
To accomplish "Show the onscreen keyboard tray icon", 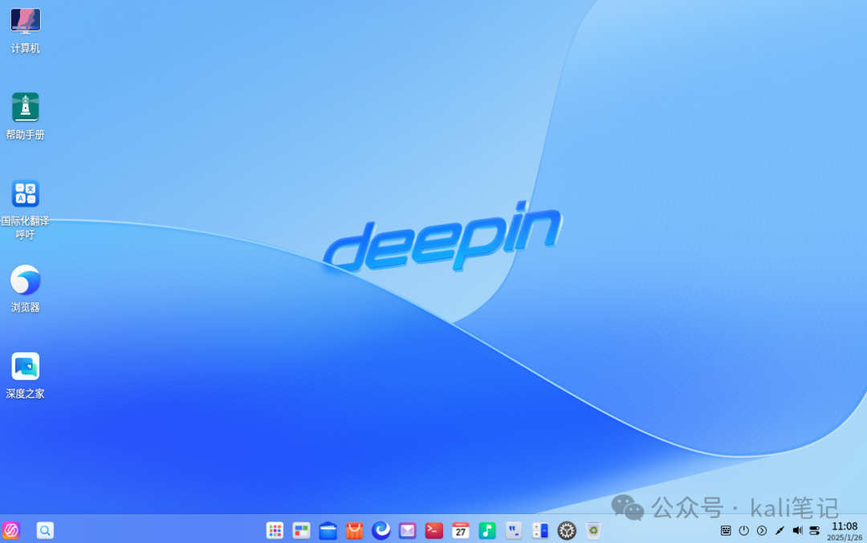I will point(726,530).
